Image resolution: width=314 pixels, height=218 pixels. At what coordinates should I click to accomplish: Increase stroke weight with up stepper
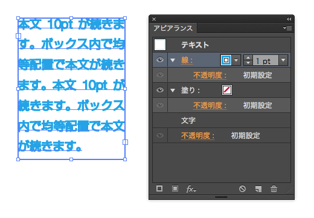(248, 57)
